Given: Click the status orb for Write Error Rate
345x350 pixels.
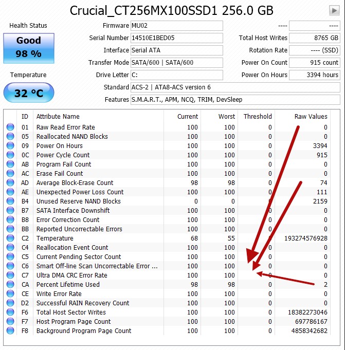Looking at the screenshot, I should 10,293.
